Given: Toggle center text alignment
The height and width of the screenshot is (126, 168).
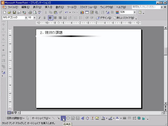Looking at the screenshot, I should [x=55, y=18].
